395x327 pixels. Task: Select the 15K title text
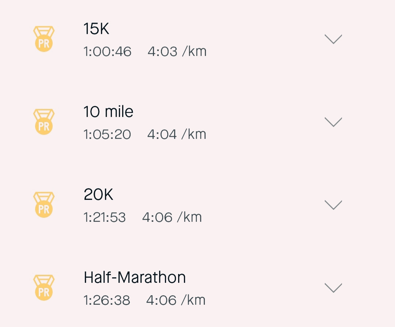tap(97, 28)
